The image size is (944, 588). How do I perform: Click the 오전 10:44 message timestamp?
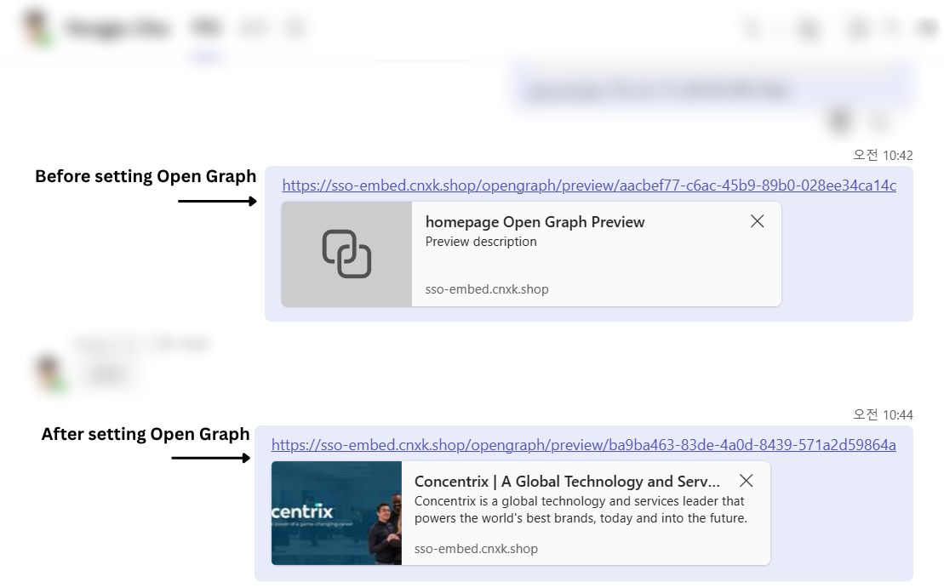coord(883,414)
